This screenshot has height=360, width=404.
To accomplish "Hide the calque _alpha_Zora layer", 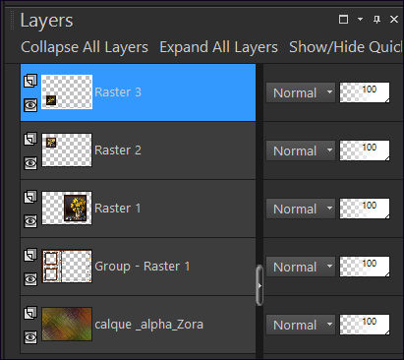I will (30, 337).
